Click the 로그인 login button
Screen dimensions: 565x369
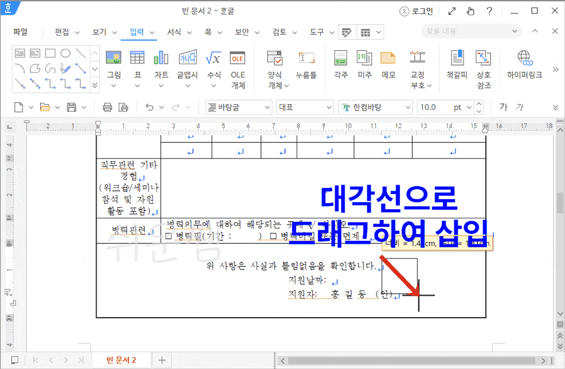coord(416,10)
